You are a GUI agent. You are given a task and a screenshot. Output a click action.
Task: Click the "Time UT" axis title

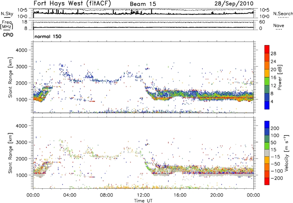(143, 201)
